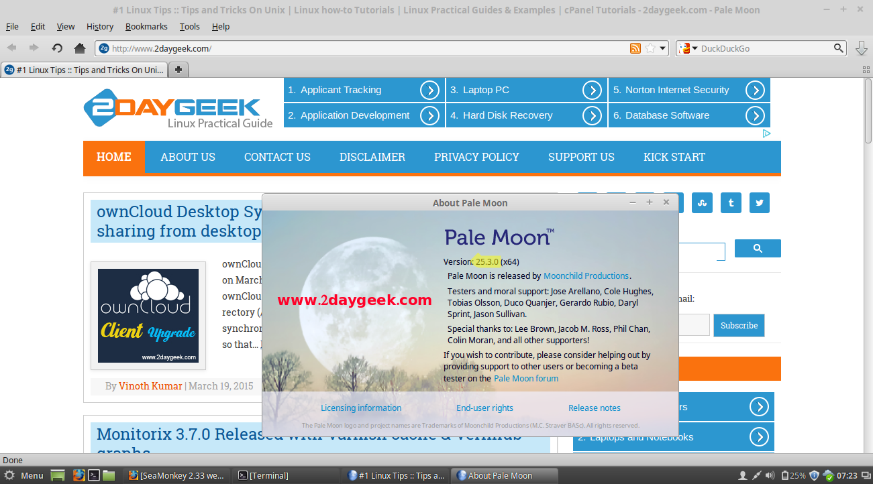
Task: Open the Release notes link
Action: tap(594, 408)
